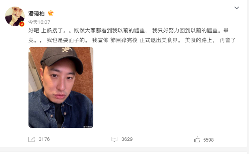The width and height of the screenshot is (249, 154).
Task: Open the post options chevron menu
Action: (237, 8)
